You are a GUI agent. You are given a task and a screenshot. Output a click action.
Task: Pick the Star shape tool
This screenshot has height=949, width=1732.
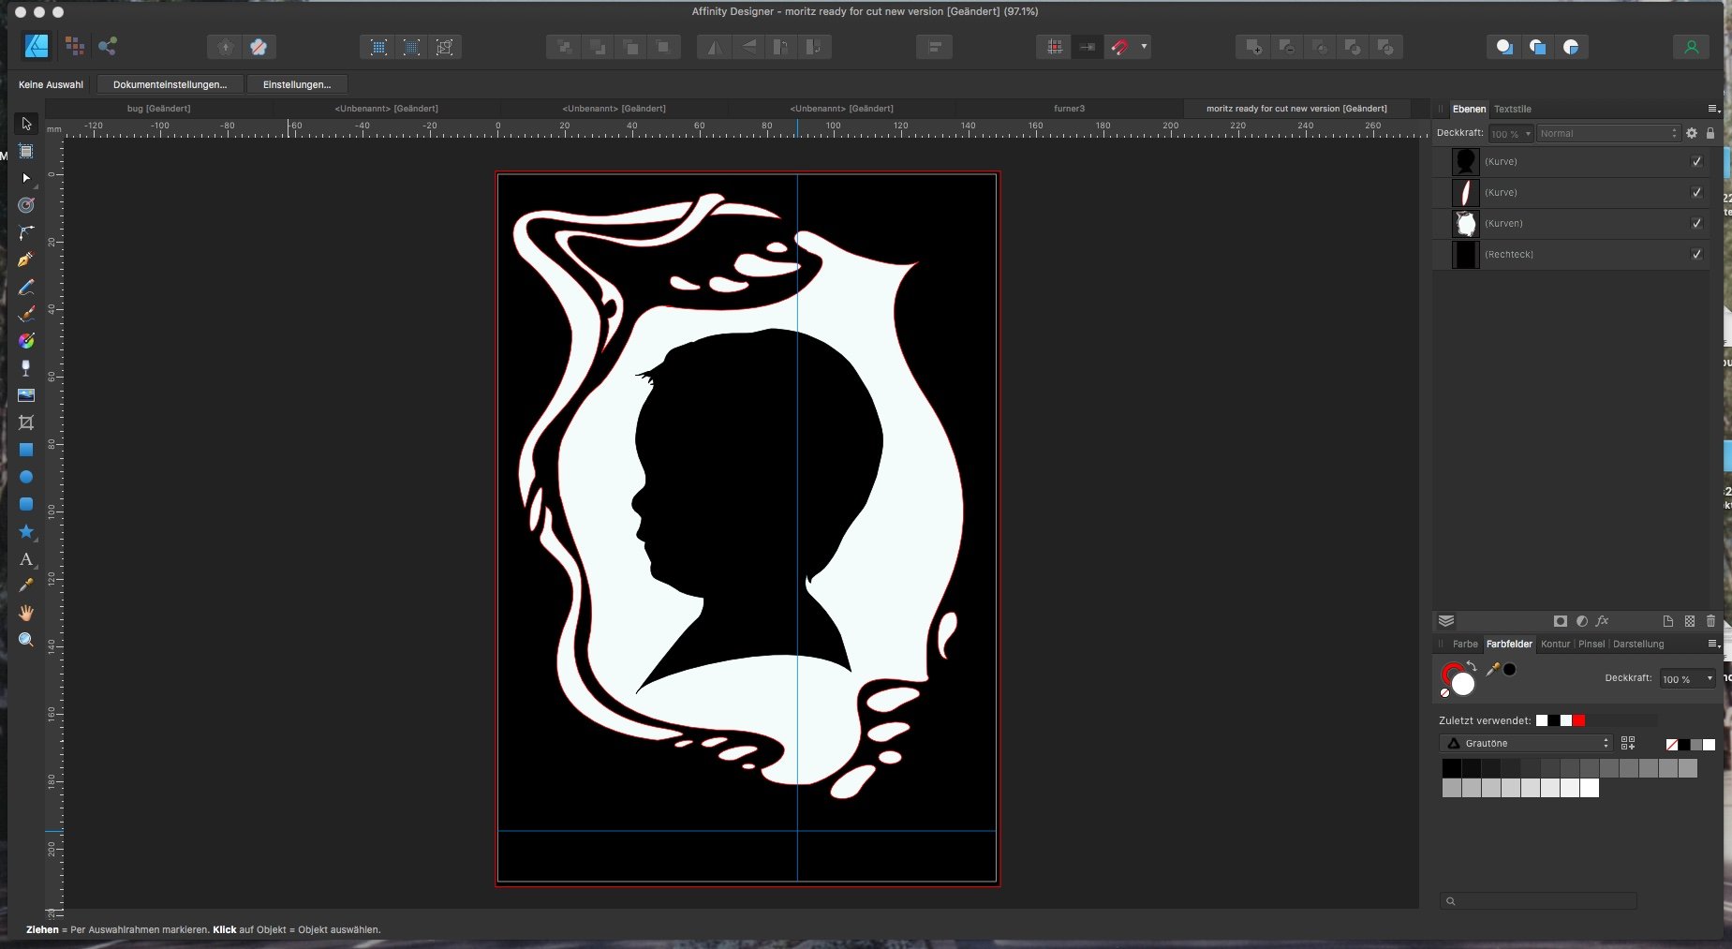click(26, 531)
